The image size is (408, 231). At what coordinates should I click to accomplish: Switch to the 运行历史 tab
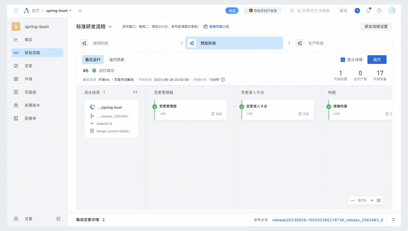coord(117,60)
